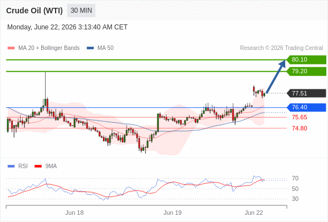Click the pink MA 20 legend swatch

(x=11, y=48)
